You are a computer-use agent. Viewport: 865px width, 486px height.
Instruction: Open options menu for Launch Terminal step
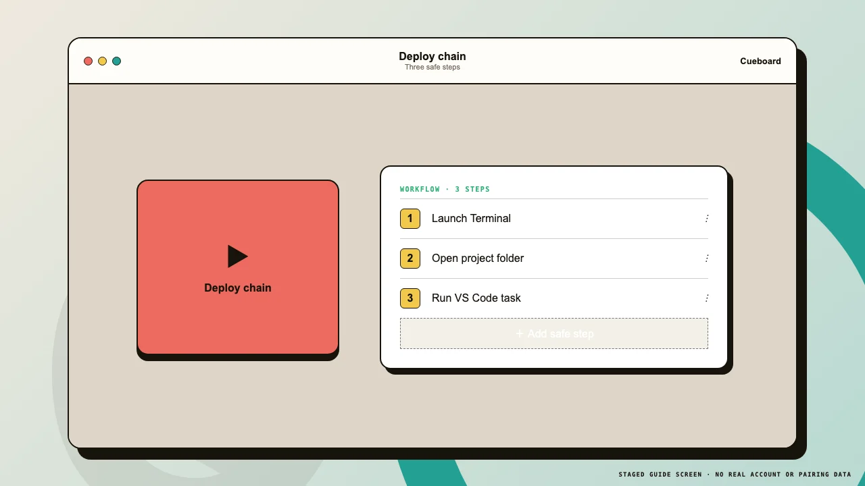[707, 219]
